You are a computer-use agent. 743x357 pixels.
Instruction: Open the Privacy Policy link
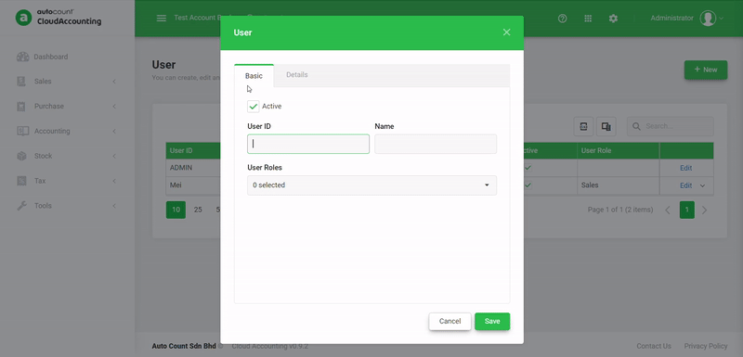tap(706, 346)
